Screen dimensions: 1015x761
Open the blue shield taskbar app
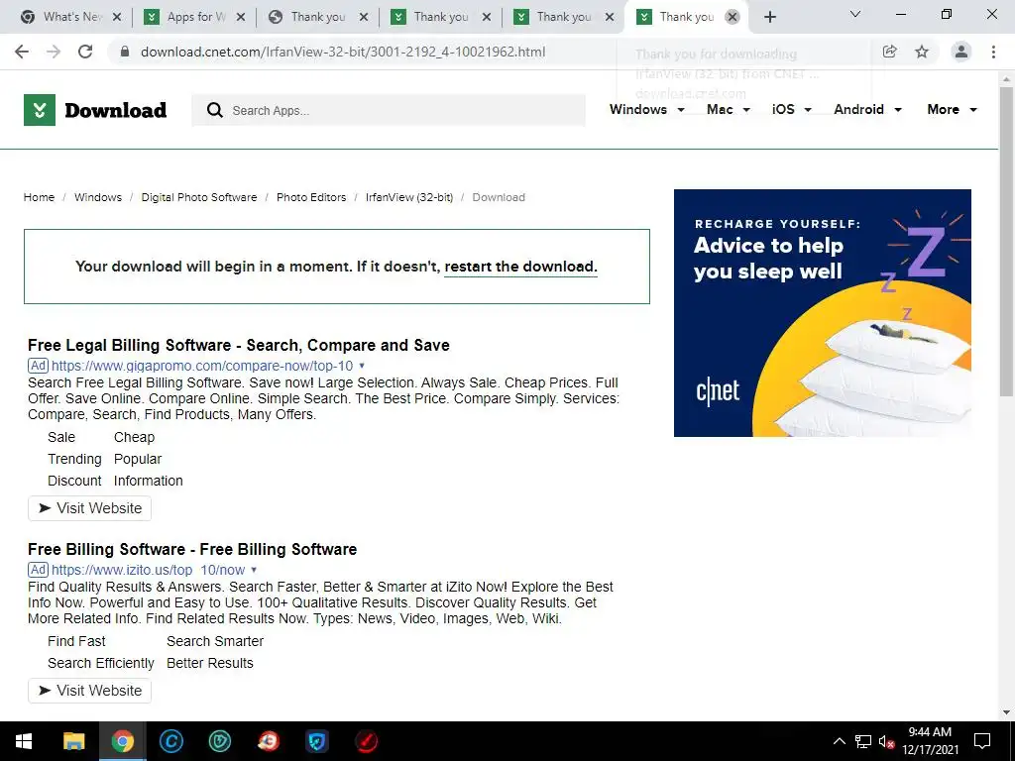[317, 741]
